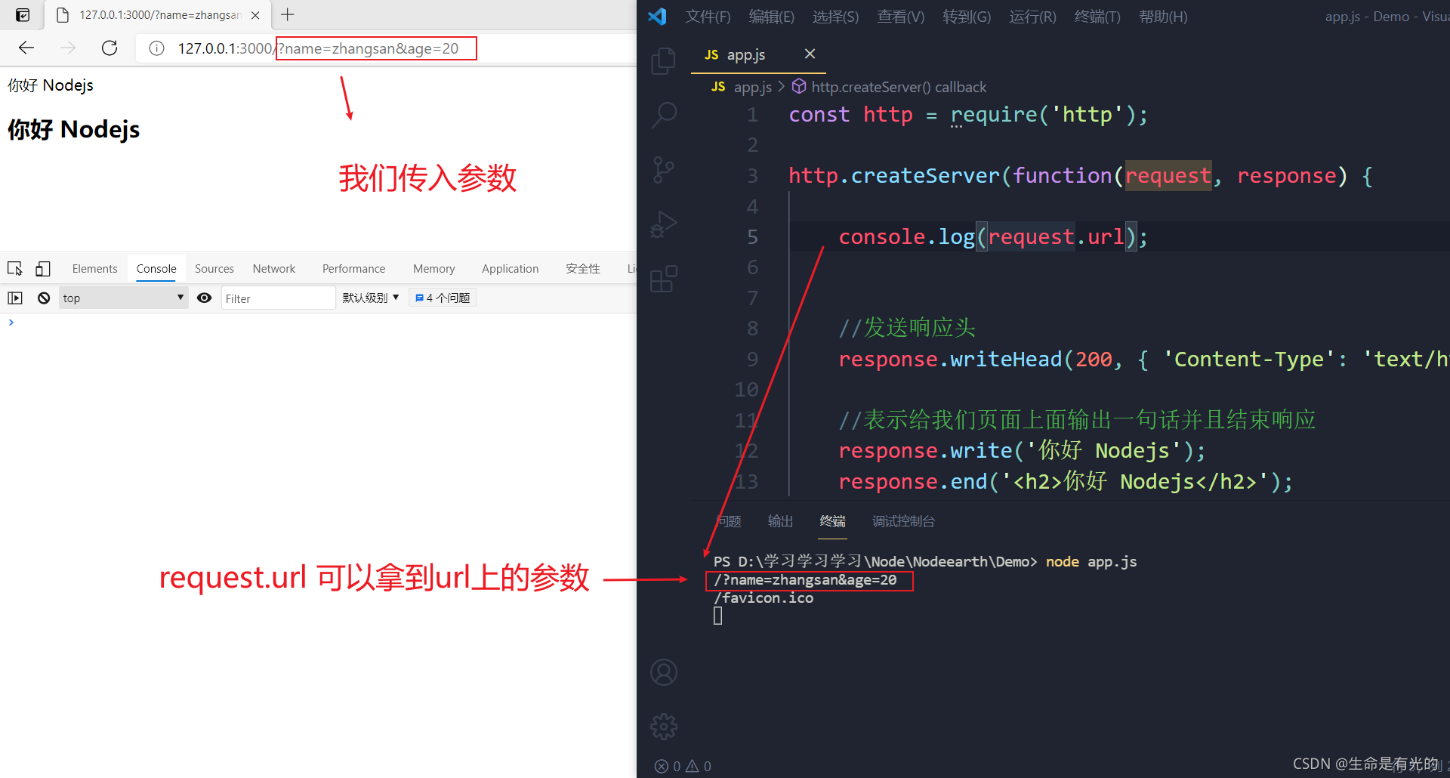Switch to DevTools Console tab
The image size is (1450, 778).
tap(156, 269)
